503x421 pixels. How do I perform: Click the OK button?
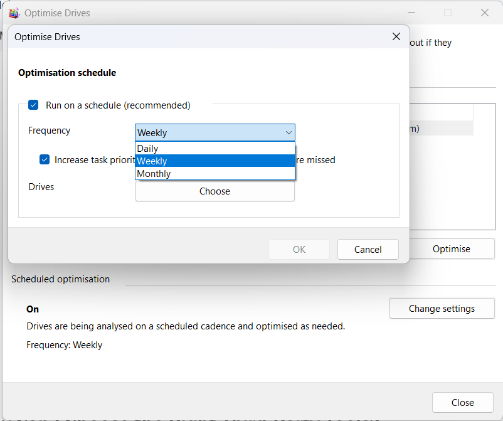point(299,250)
